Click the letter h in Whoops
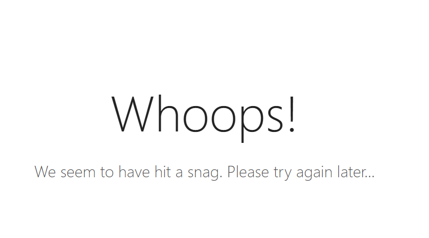 (169, 114)
